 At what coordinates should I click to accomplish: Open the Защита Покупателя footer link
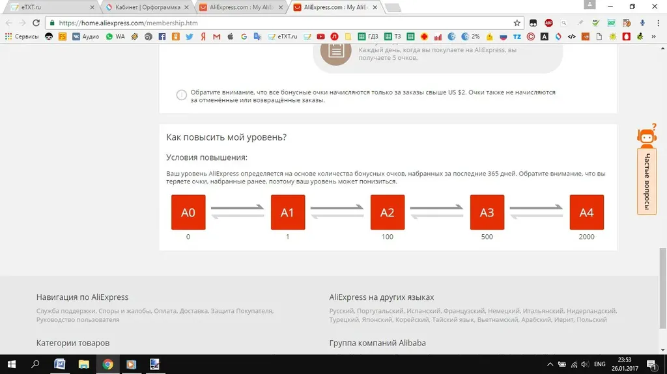coord(242,311)
